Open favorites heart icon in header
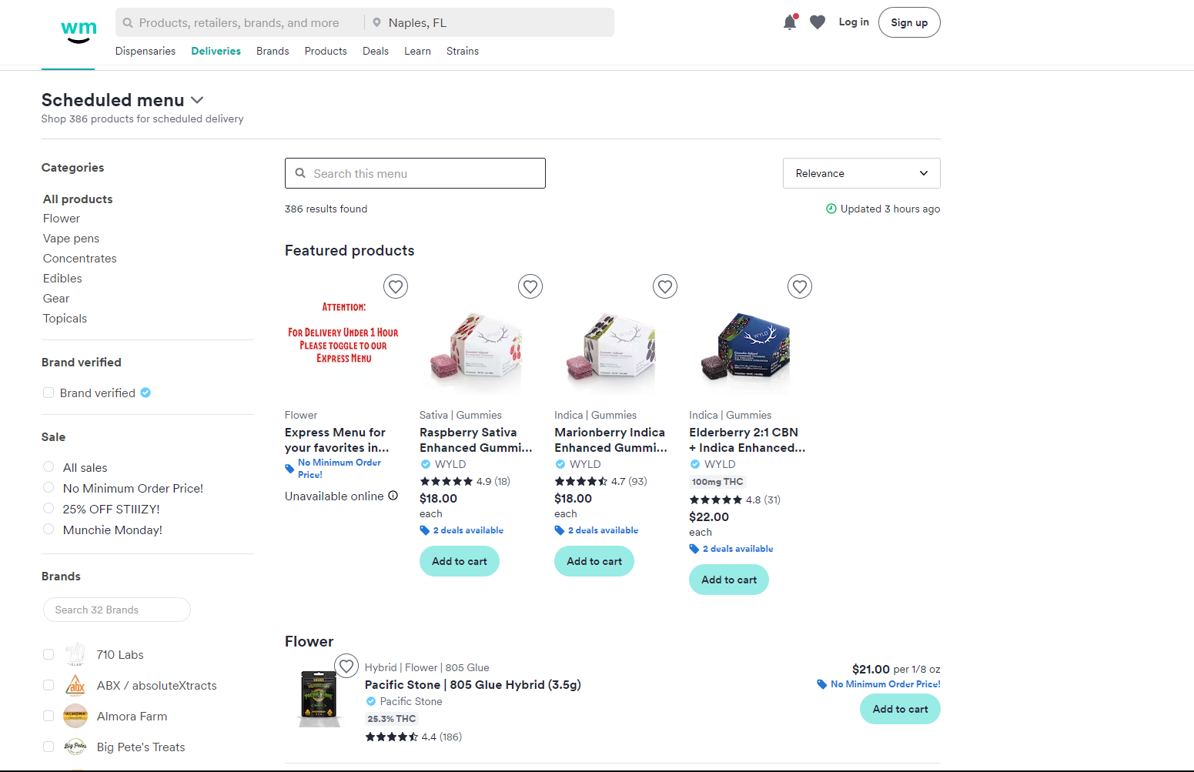Image resolution: width=1194 pixels, height=772 pixels. point(818,22)
